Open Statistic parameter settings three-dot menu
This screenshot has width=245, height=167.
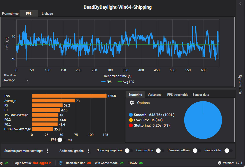point(47,151)
